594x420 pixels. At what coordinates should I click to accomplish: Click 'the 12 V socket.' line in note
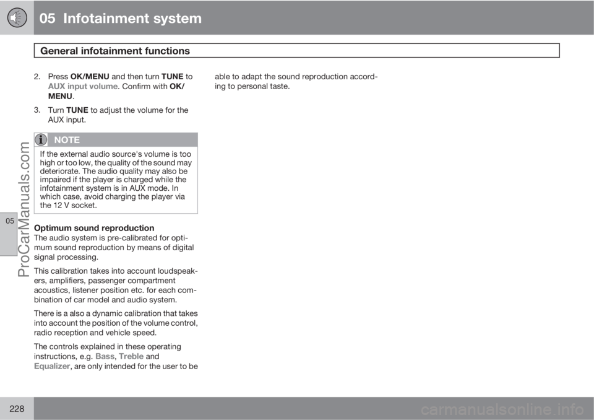[x=69, y=205]
